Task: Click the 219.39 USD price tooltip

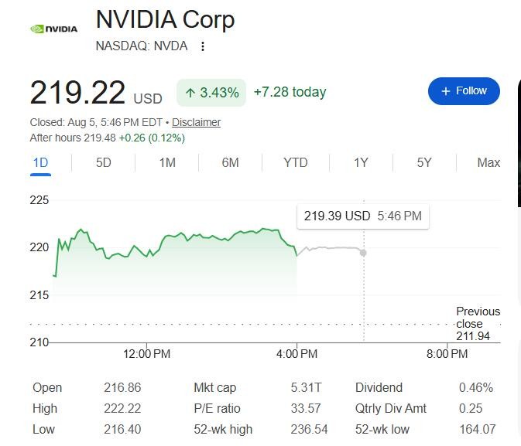Action: tap(363, 216)
